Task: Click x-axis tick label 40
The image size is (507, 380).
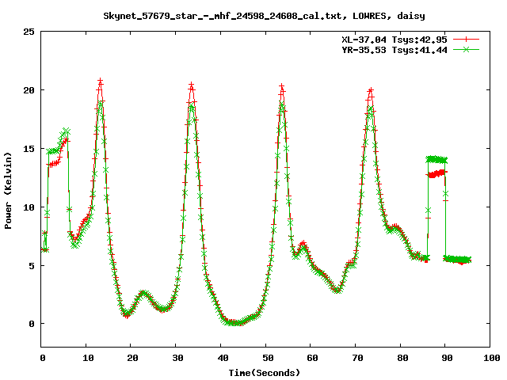Action: 223,358
